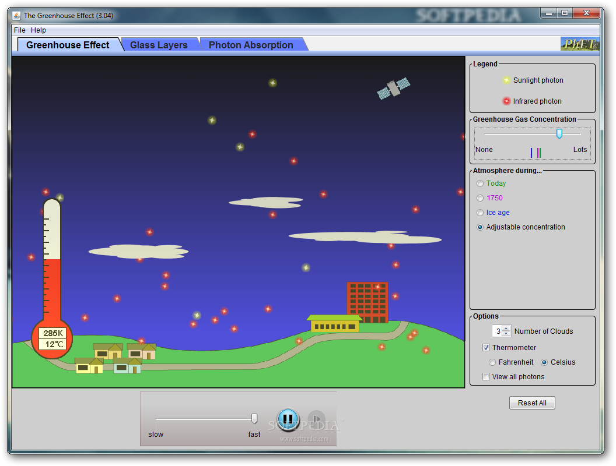Screen dimensions: 616x466
Task: Click the 12°C temperature reading
Action: click(52, 344)
